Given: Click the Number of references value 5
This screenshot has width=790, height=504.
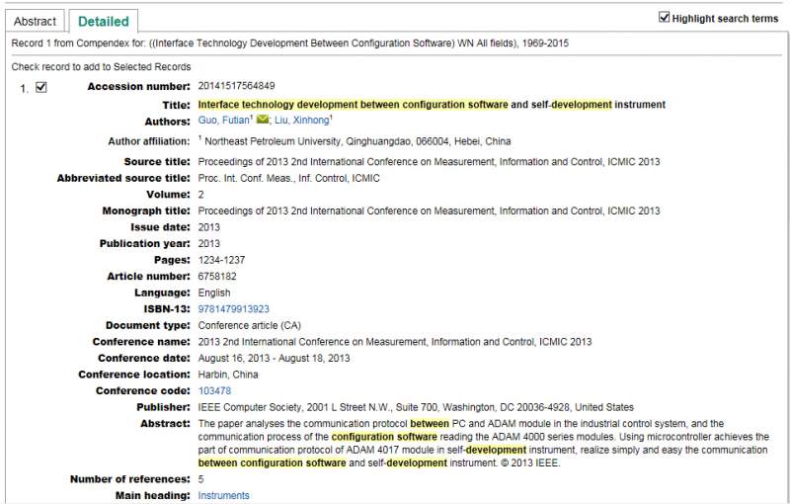Looking at the screenshot, I should [201, 479].
